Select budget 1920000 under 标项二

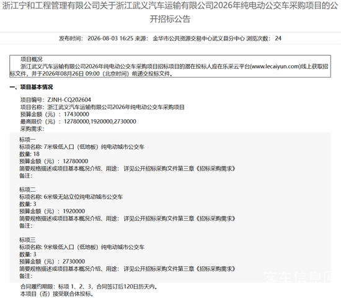[74, 212]
